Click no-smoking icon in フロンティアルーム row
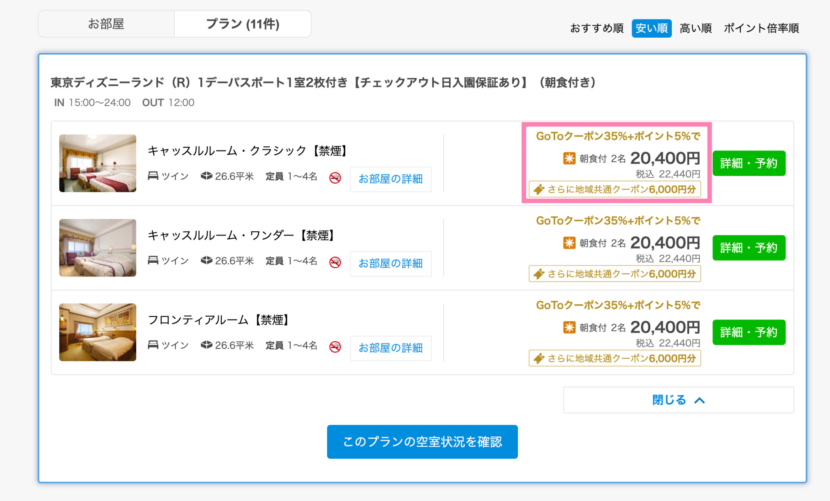The width and height of the screenshot is (830, 501). [335, 347]
